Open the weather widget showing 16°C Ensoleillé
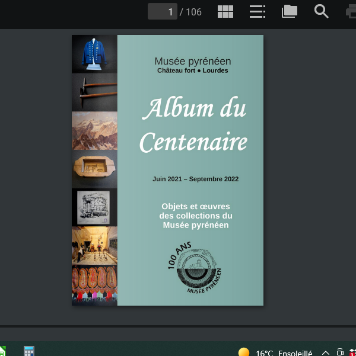This screenshot has height=356, width=356. point(275,352)
